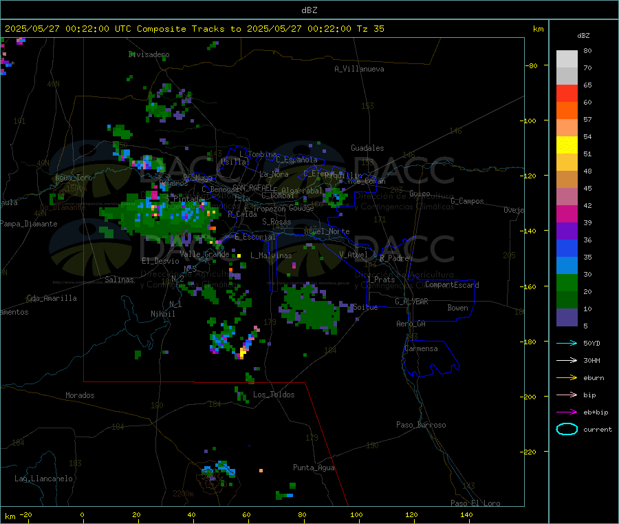Click the cyan current ellipse icon
This screenshot has width=619, height=524.
tap(567, 429)
